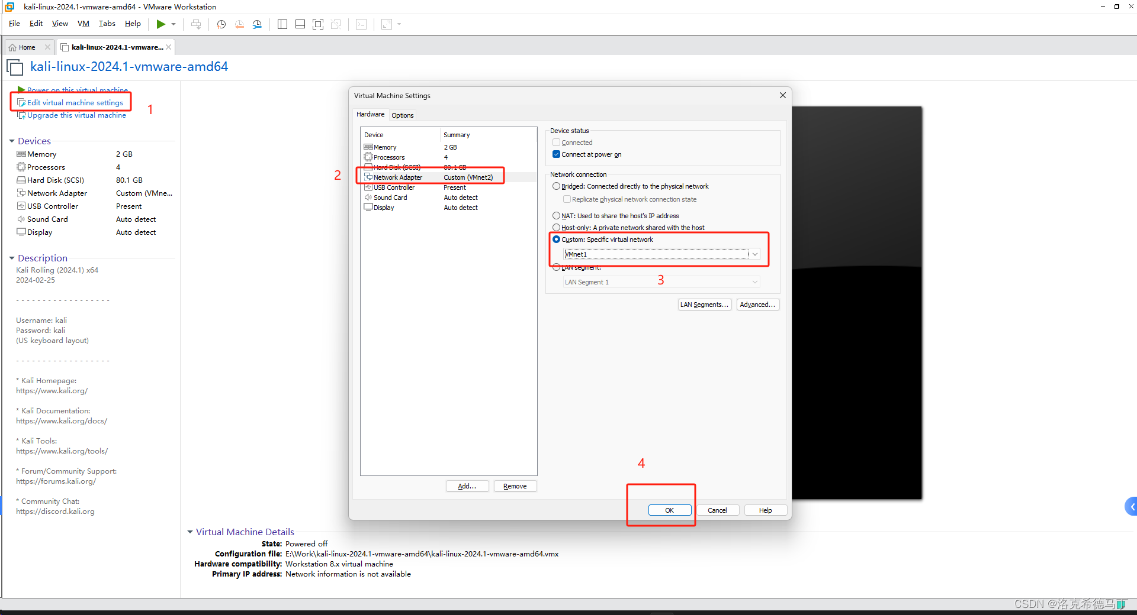This screenshot has width=1137, height=615.
Task: Confirm settings with the OK button
Action: (x=670, y=510)
